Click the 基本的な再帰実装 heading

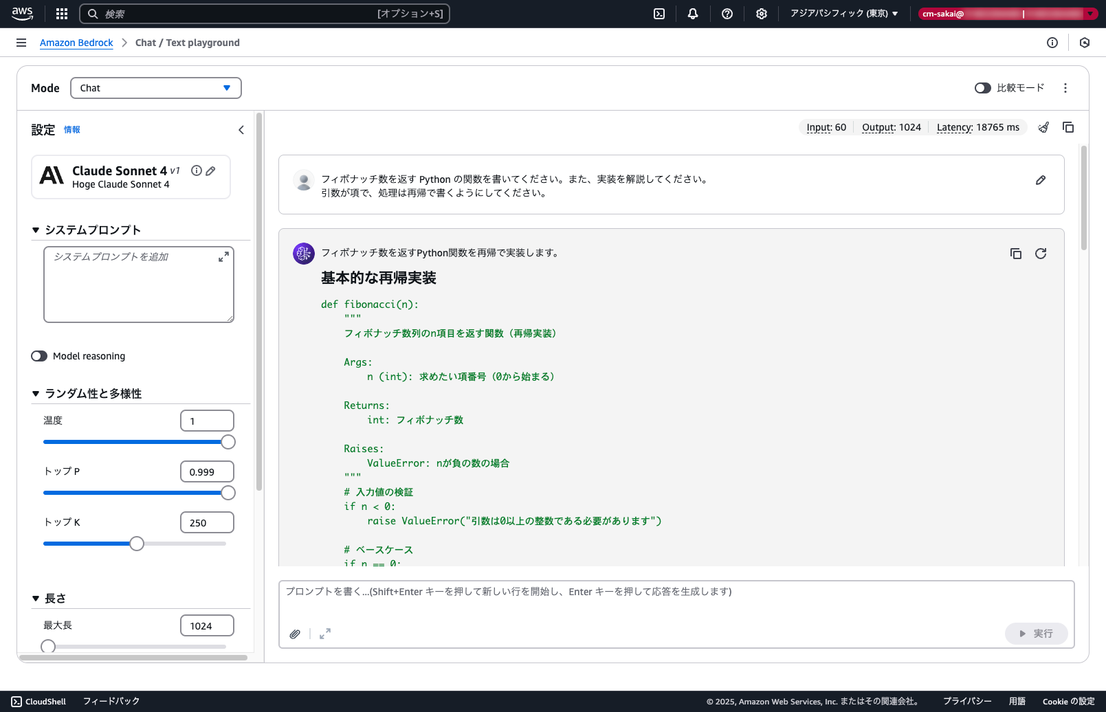[379, 278]
